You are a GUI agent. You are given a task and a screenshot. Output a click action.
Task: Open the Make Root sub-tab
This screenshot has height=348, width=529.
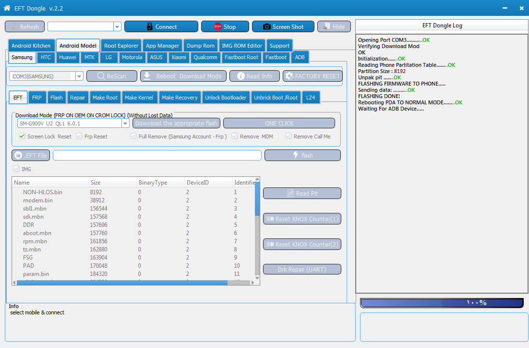click(x=105, y=98)
